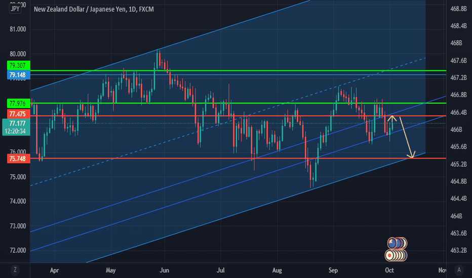This screenshot has width=472, height=278.
Task: Click the Jun label on time axis
Action: 164,270
